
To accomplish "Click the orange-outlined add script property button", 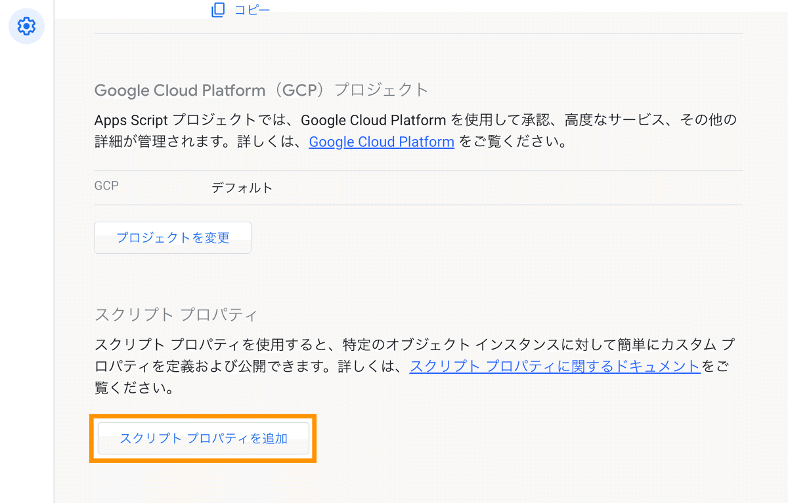I will point(203,439).
